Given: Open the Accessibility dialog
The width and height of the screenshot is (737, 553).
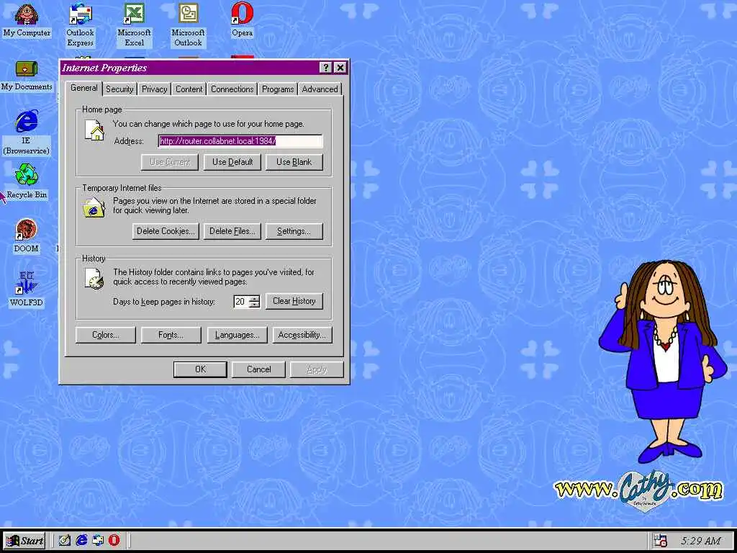Looking at the screenshot, I should [x=302, y=335].
